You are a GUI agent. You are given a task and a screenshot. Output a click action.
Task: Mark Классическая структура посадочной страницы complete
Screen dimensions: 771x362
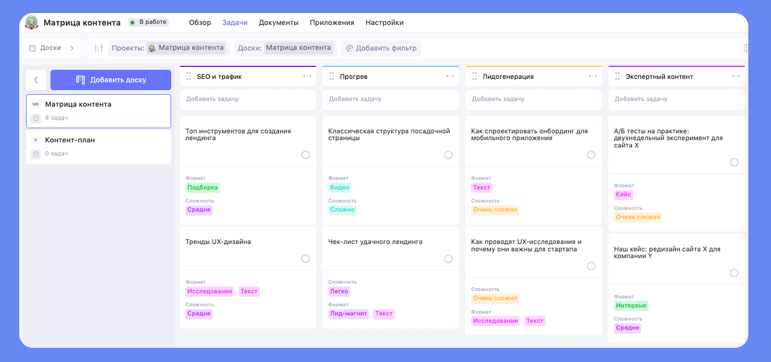click(x=448, y=155)
